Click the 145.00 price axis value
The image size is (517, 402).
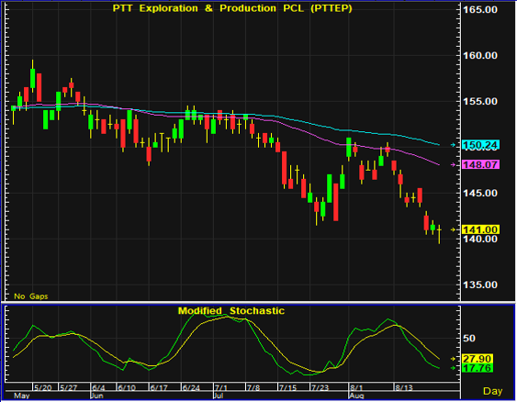pyautogui.click(x=480, y=193)
